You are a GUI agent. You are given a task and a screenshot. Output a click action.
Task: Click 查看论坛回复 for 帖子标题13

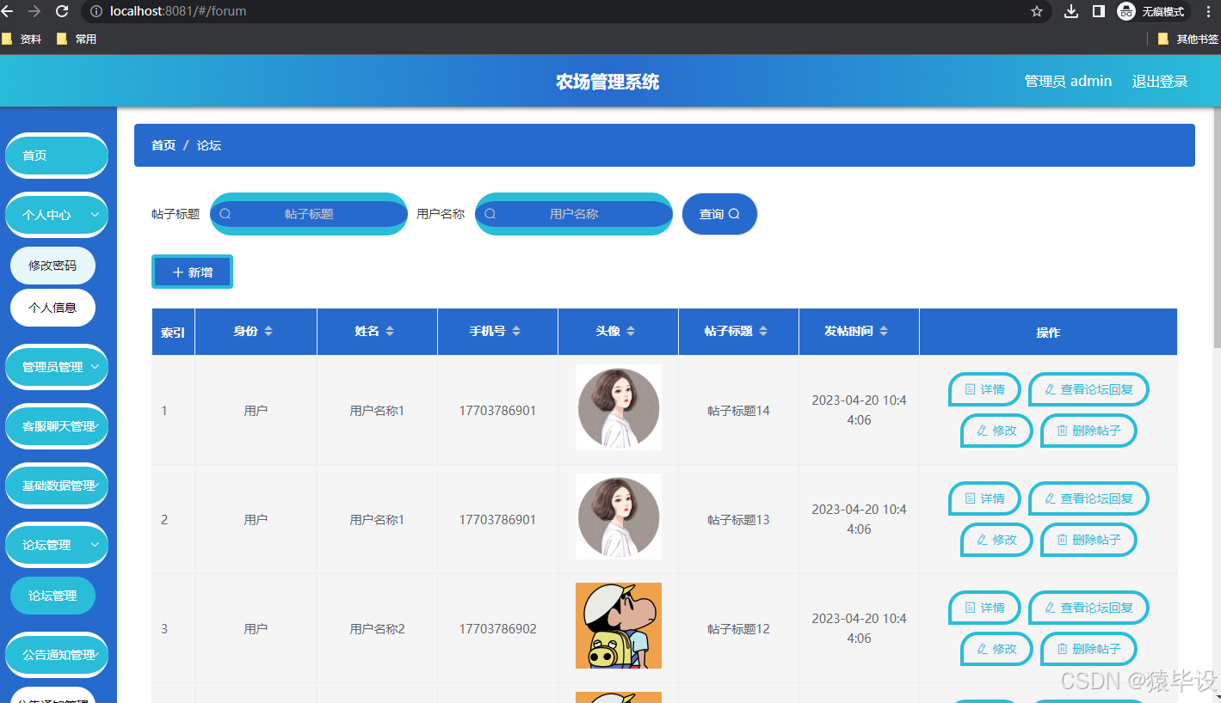click(x=1088, y=498)
